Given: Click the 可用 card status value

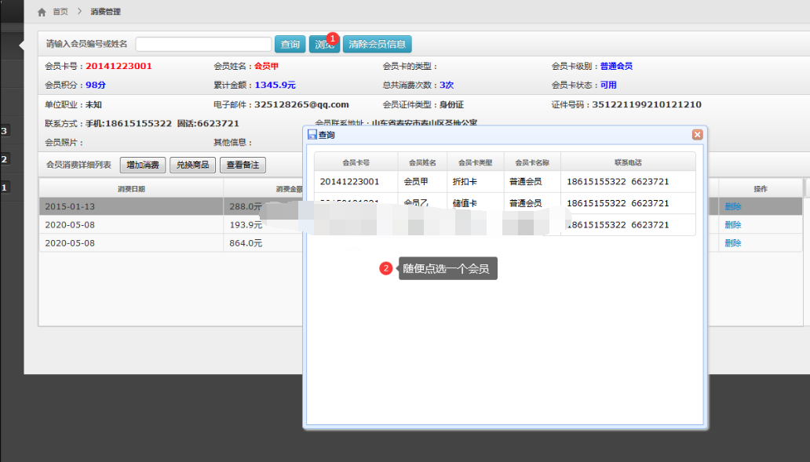Looking at the screenshot, I should [608, 85].
